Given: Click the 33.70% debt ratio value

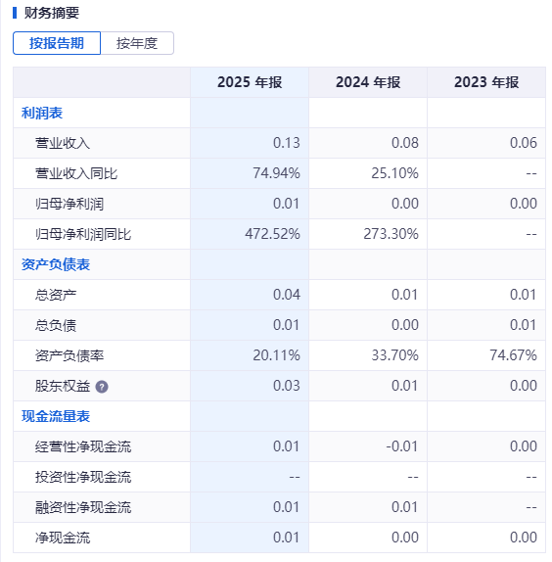Looking at the screenshot, I should point(394,355).
